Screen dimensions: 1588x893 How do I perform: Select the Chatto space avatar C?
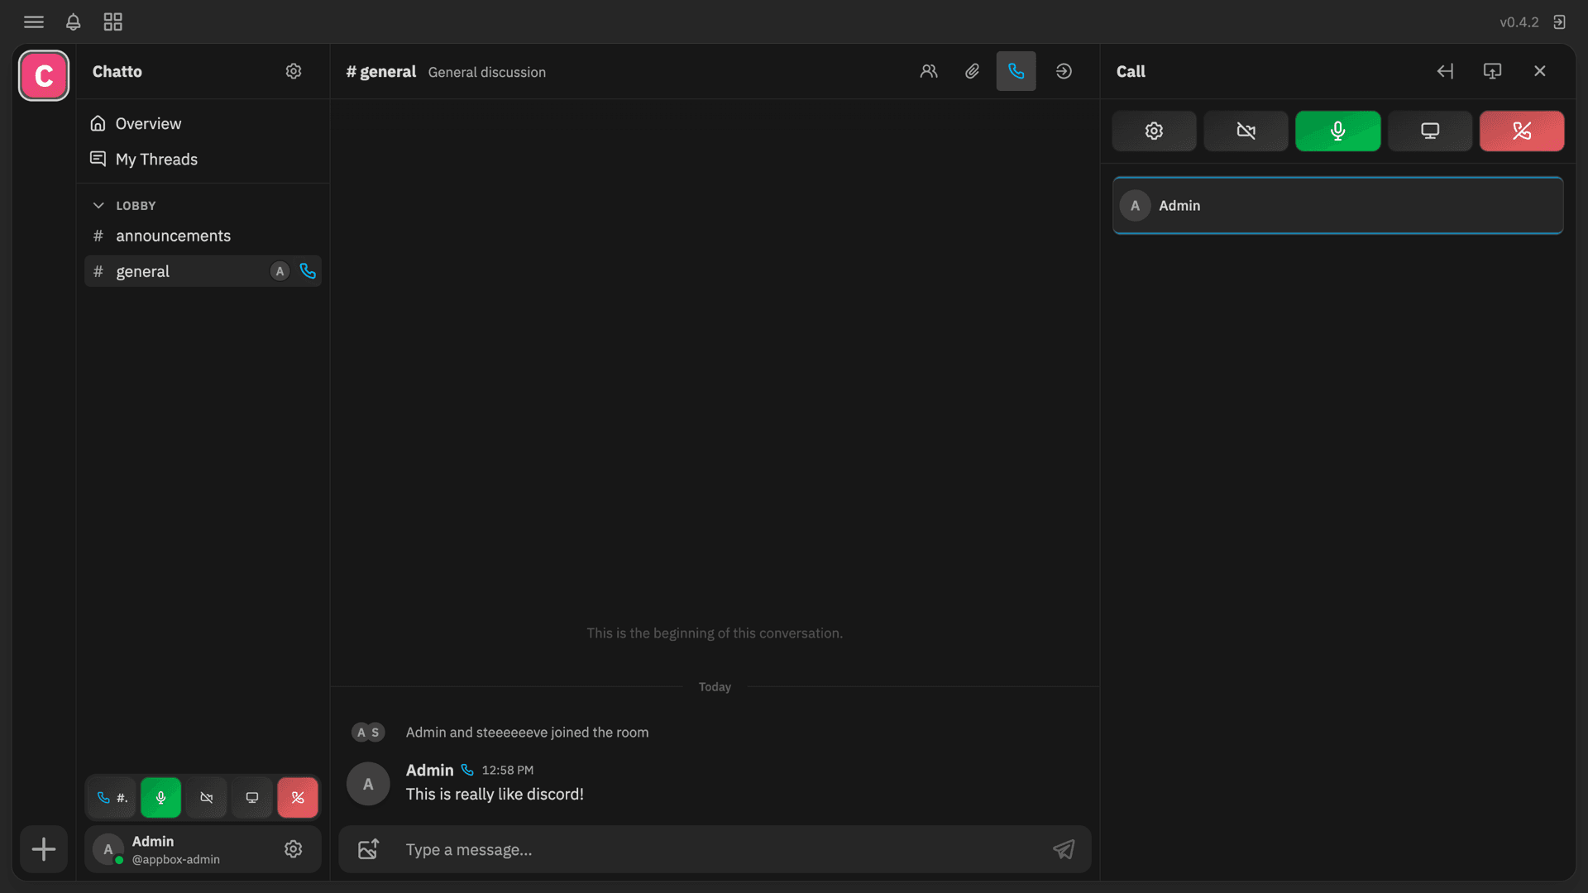(44, 76)
